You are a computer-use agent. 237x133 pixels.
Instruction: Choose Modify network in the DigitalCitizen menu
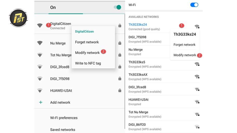click(x=87, y=53)
